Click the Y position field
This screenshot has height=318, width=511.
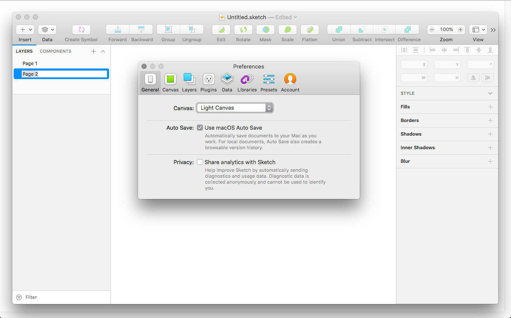click(447, 64)
